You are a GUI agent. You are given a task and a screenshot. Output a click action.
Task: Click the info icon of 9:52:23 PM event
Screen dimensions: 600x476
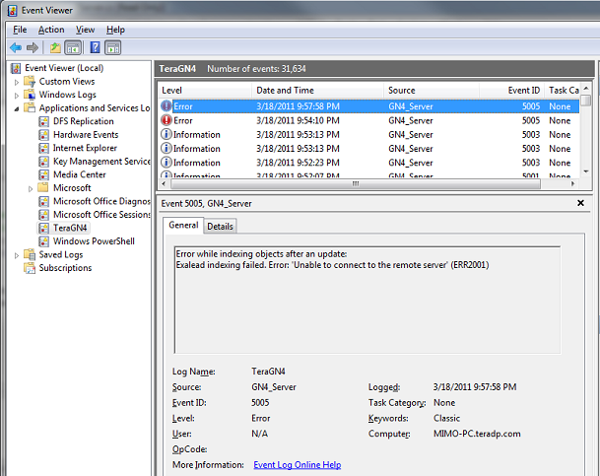(x=167, y=163)
